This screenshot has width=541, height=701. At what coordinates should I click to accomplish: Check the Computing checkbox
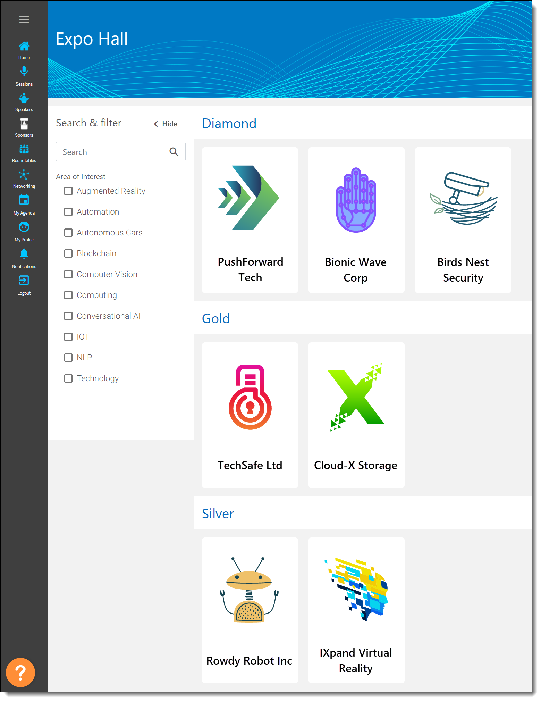click(x=68, y=295)
